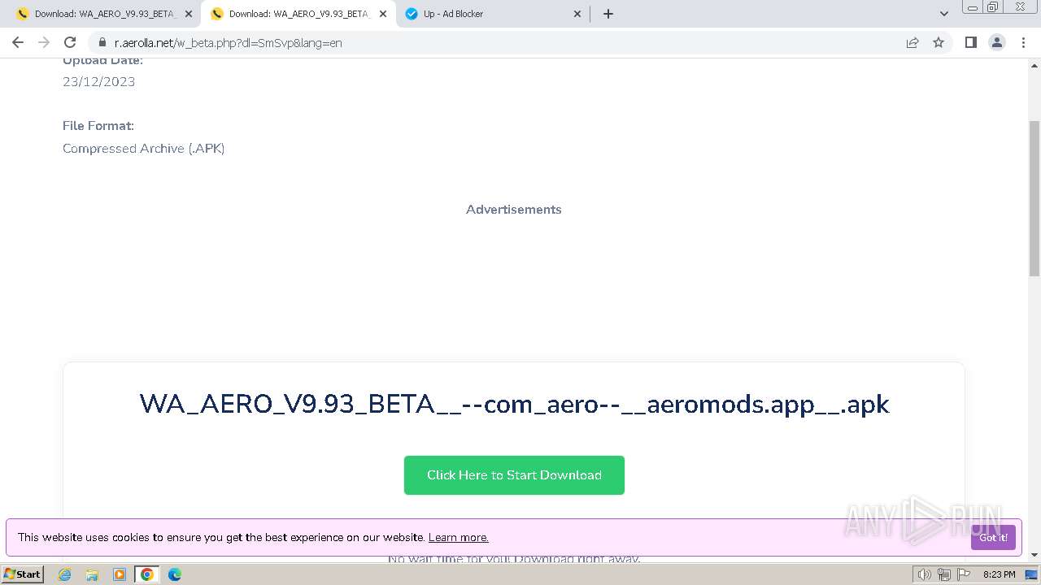Viewport: 1041px width, 585px height.
Task: View site information lock icon
Action: (x=102, y=42)
